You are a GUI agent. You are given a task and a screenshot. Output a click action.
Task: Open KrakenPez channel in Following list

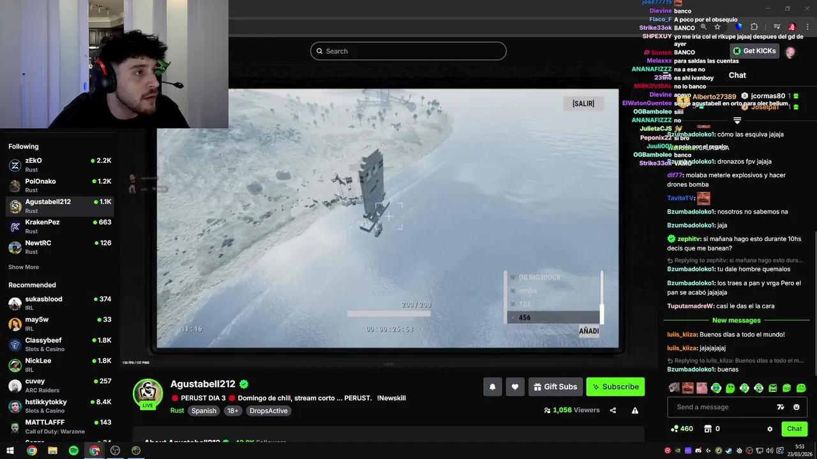pos(60,226)
